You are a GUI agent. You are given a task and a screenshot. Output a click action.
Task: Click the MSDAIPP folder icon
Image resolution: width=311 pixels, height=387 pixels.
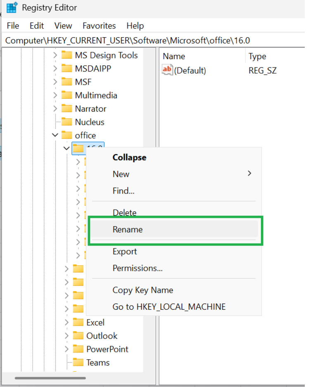pyautogui.click(x=66, y=68)
